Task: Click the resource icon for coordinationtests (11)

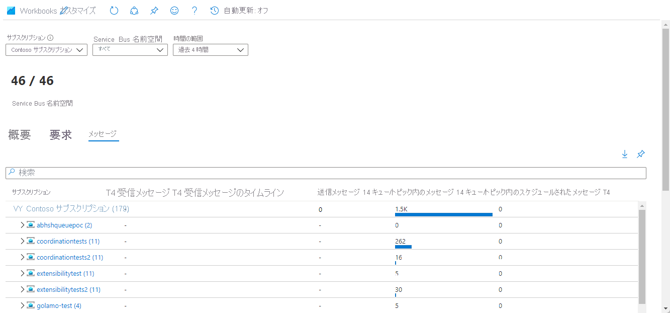Action: [x=31, y=241]
